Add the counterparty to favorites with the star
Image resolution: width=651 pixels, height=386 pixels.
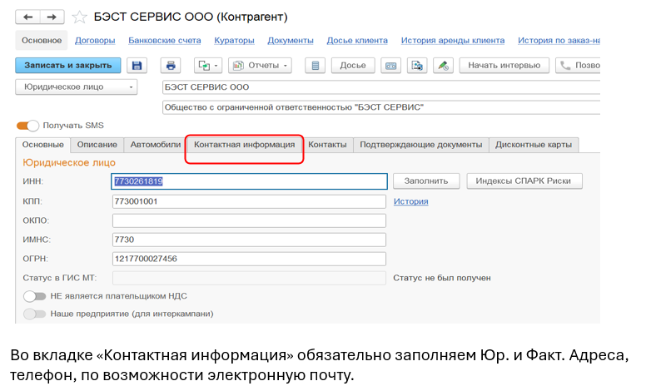(79, 17)
